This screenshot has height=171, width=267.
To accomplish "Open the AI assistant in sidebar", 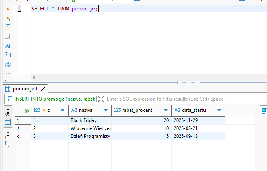I will [8, 46].
